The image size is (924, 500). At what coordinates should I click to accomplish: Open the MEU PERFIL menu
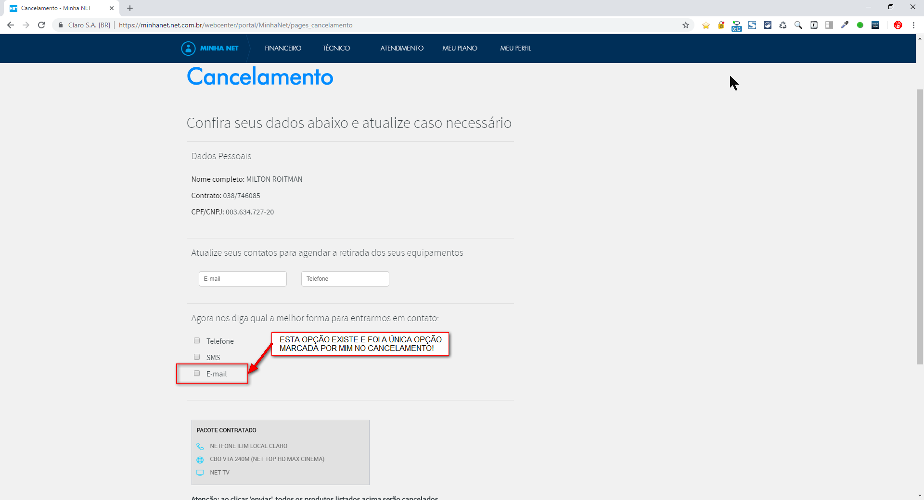515,48
